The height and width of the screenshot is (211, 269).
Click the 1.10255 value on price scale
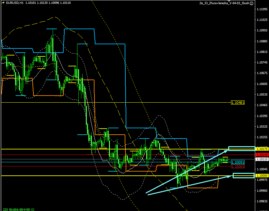point(262,137)
